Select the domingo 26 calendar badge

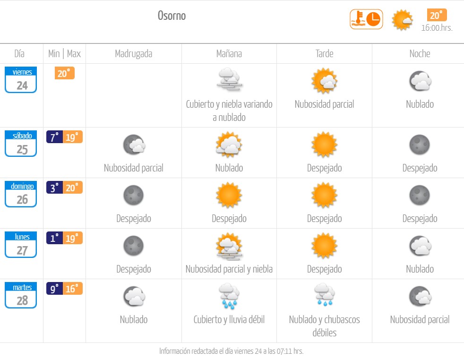[x=21, y=194]
